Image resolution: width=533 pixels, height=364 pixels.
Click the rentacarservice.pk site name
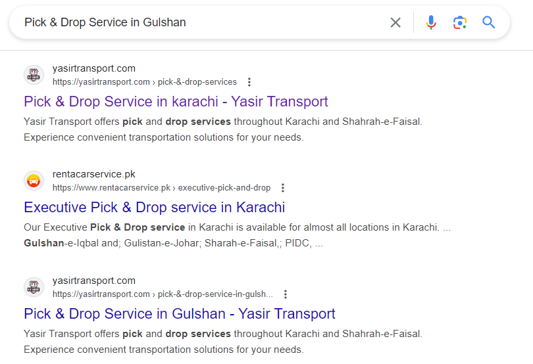(x=94, y=174)
